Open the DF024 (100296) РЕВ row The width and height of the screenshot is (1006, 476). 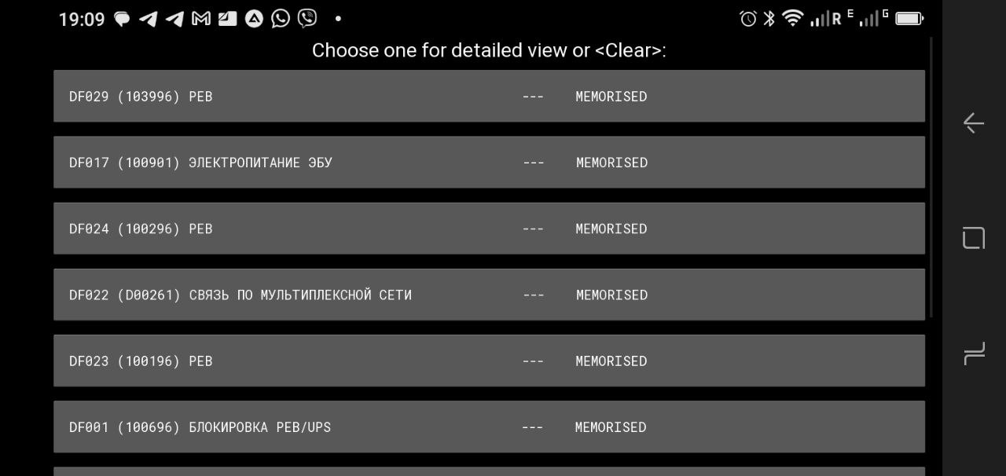point(489,229)
